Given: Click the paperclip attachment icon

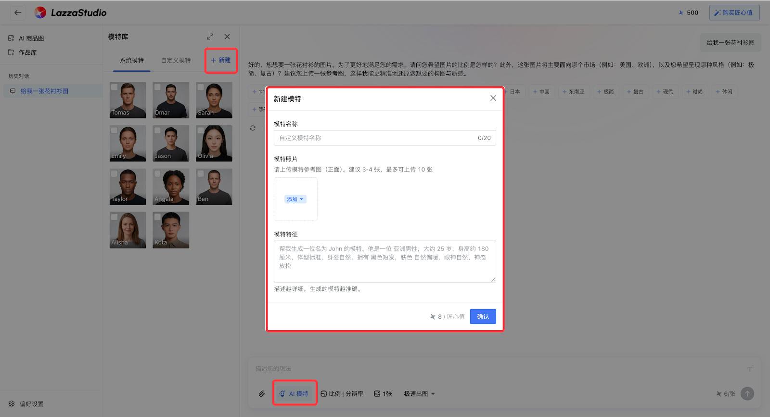Looking at the screenshot, I should point(262,393).
